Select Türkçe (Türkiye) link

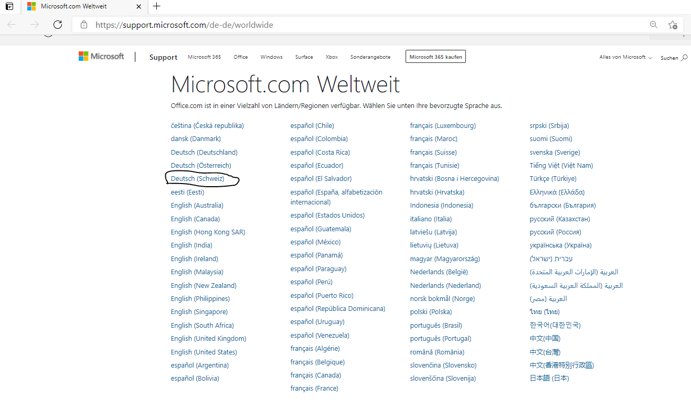click(553, 179)
